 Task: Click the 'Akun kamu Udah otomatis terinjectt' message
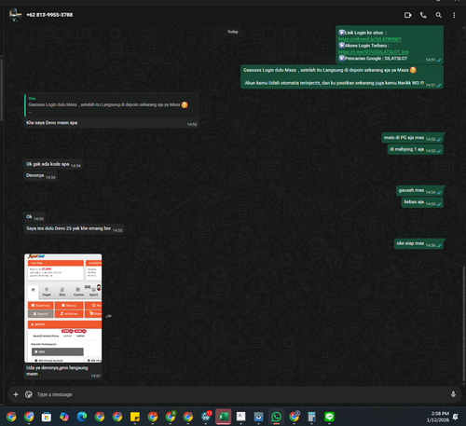[x=335, y=83]
